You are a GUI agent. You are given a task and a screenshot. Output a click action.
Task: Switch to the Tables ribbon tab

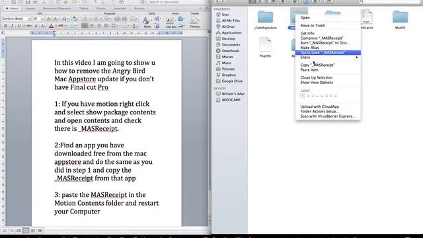(84, 9)
